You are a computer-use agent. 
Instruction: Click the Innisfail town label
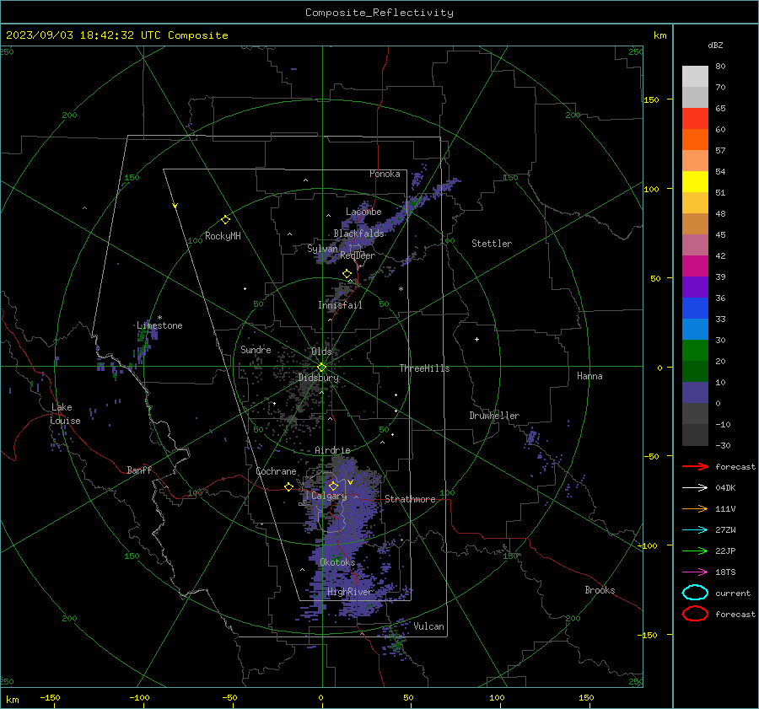pos(340,305)
